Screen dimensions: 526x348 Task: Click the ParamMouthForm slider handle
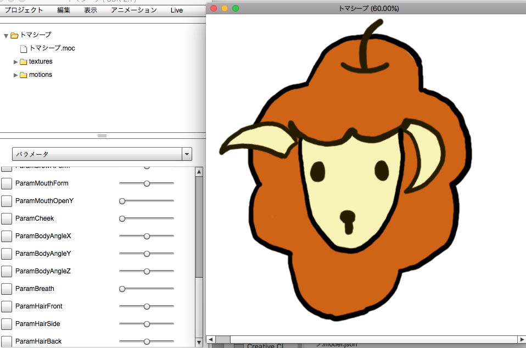pyautogui.click(x=147, y=184)
